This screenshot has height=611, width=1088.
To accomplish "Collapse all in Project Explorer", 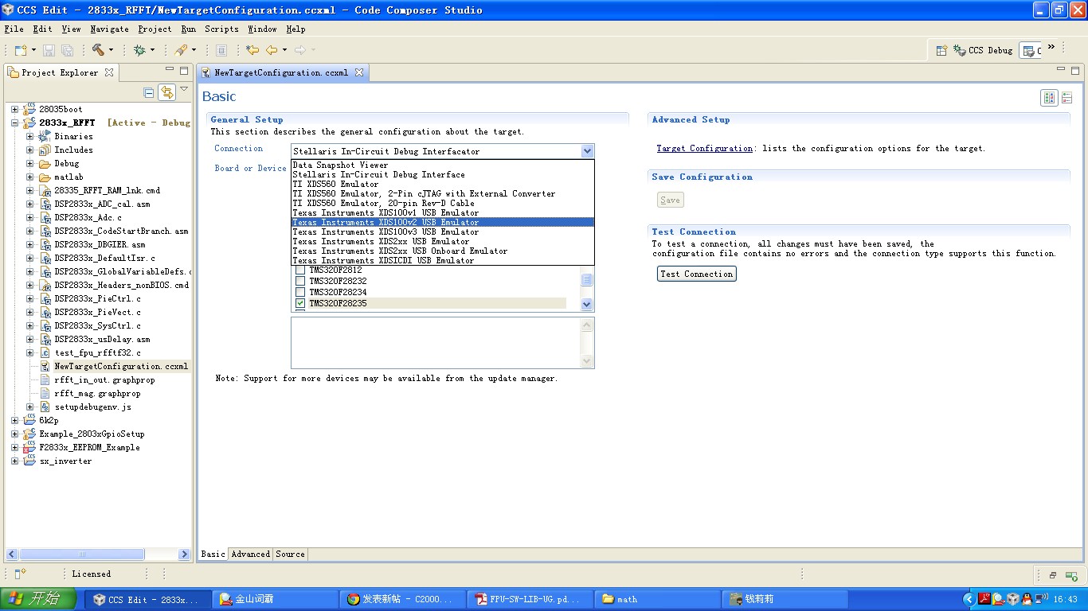I will point(149,92).
